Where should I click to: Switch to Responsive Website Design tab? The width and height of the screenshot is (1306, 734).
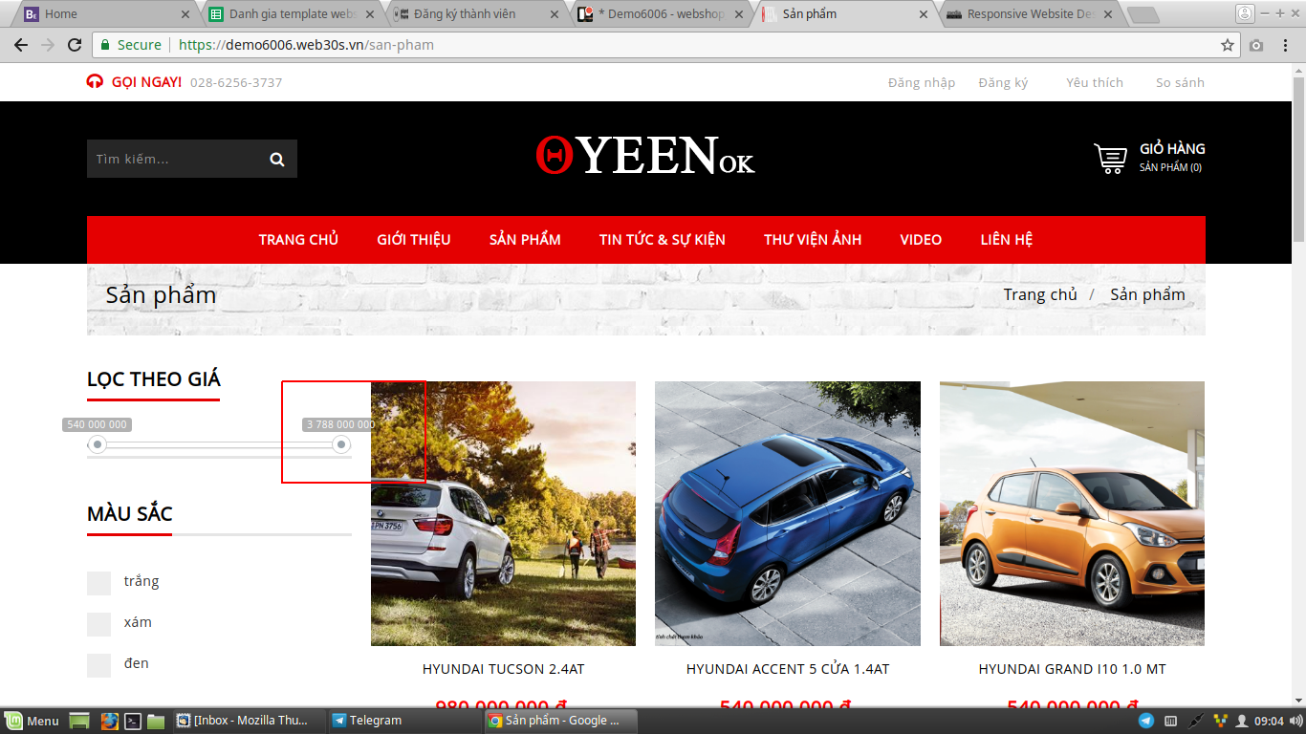coord(1029,14)
